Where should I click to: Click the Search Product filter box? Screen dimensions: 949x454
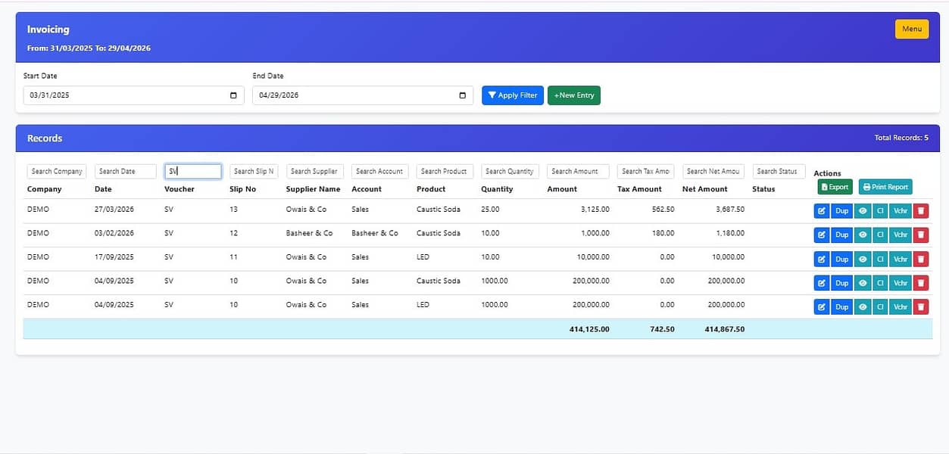point(445,172)
